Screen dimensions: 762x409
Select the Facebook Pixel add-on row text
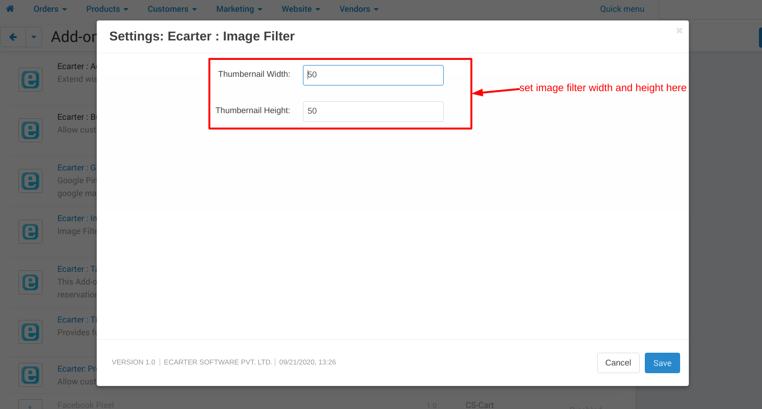(x=85, y=405)
